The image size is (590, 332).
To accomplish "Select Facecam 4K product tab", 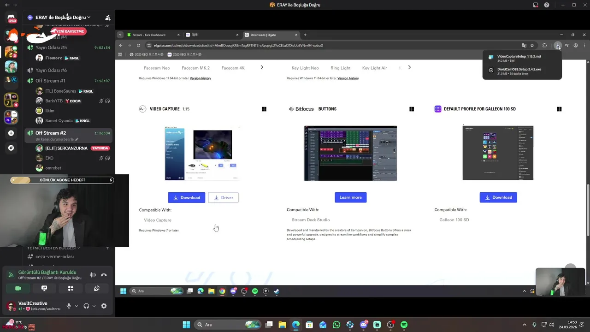I will [x=233, y=68].
